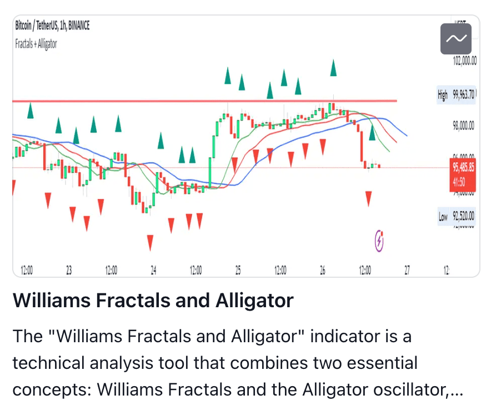This screenshot has width=491, height=410.
Task: Click a green up-fractal above the resistance line
Action: tap(228, 76)
